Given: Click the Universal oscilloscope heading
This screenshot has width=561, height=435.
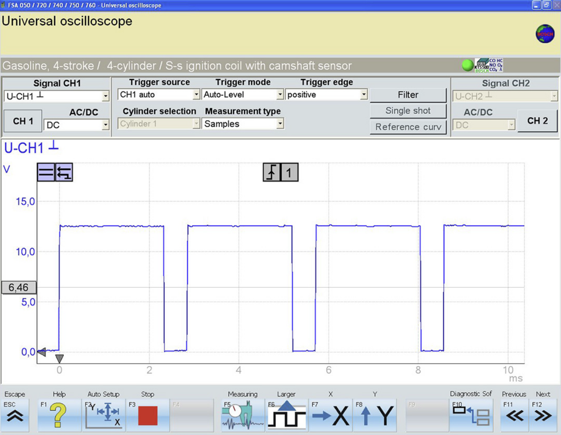Looking at the screenshot, I should click(67, 21).
